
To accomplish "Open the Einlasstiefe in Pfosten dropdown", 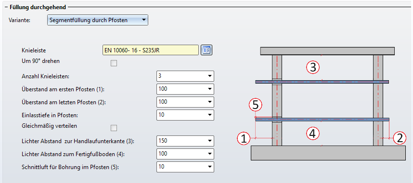I will [x=185, y=115].
